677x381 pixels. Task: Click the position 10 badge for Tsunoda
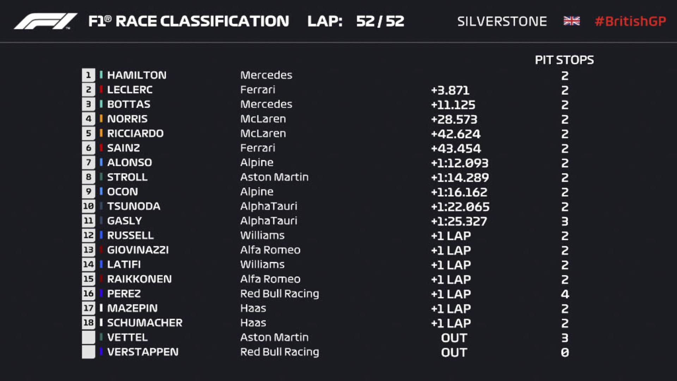(x=89, y=206)
